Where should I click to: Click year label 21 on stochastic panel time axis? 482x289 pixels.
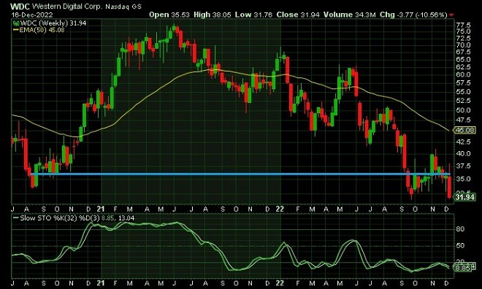click(101, 283)
